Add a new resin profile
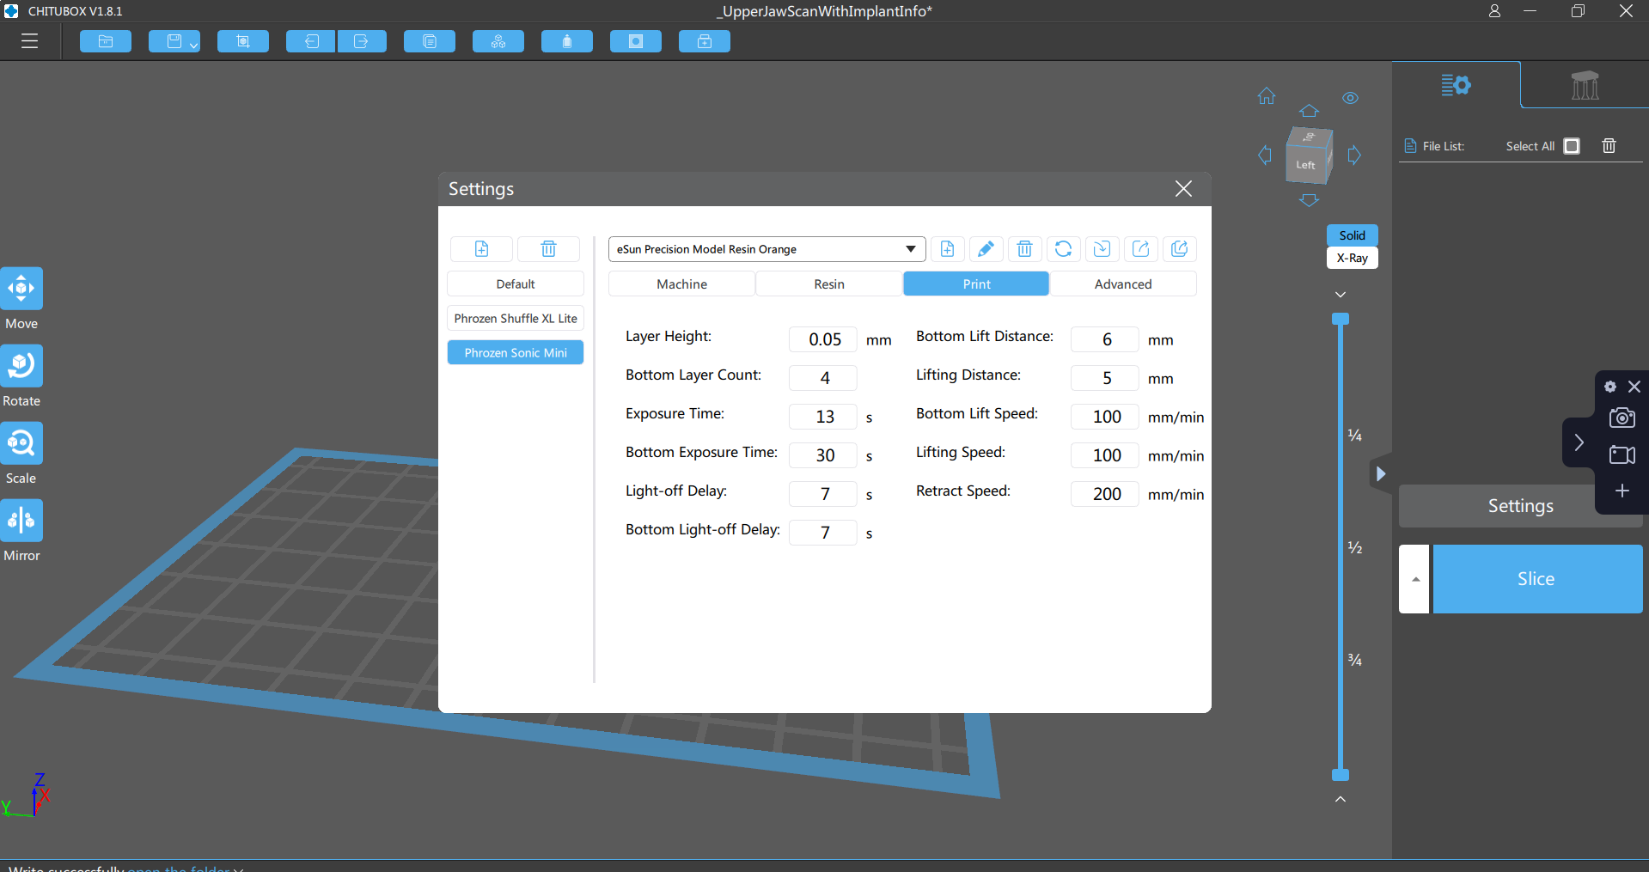 (947, 249)
